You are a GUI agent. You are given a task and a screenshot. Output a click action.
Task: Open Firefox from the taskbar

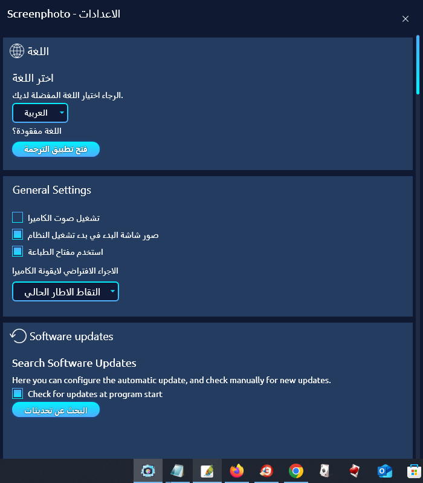236,471
